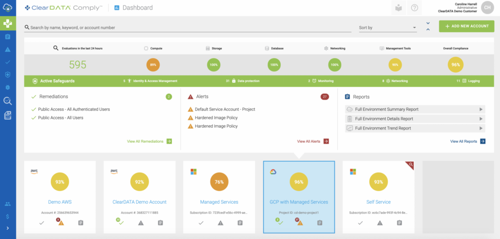Open the reading guide icon in header

pyautogui.click(x=398, y=8)
